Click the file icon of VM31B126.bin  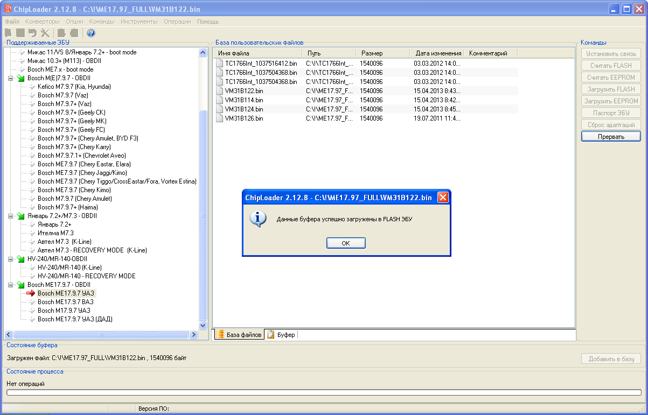pyautogui.click(x=219, y=118)
